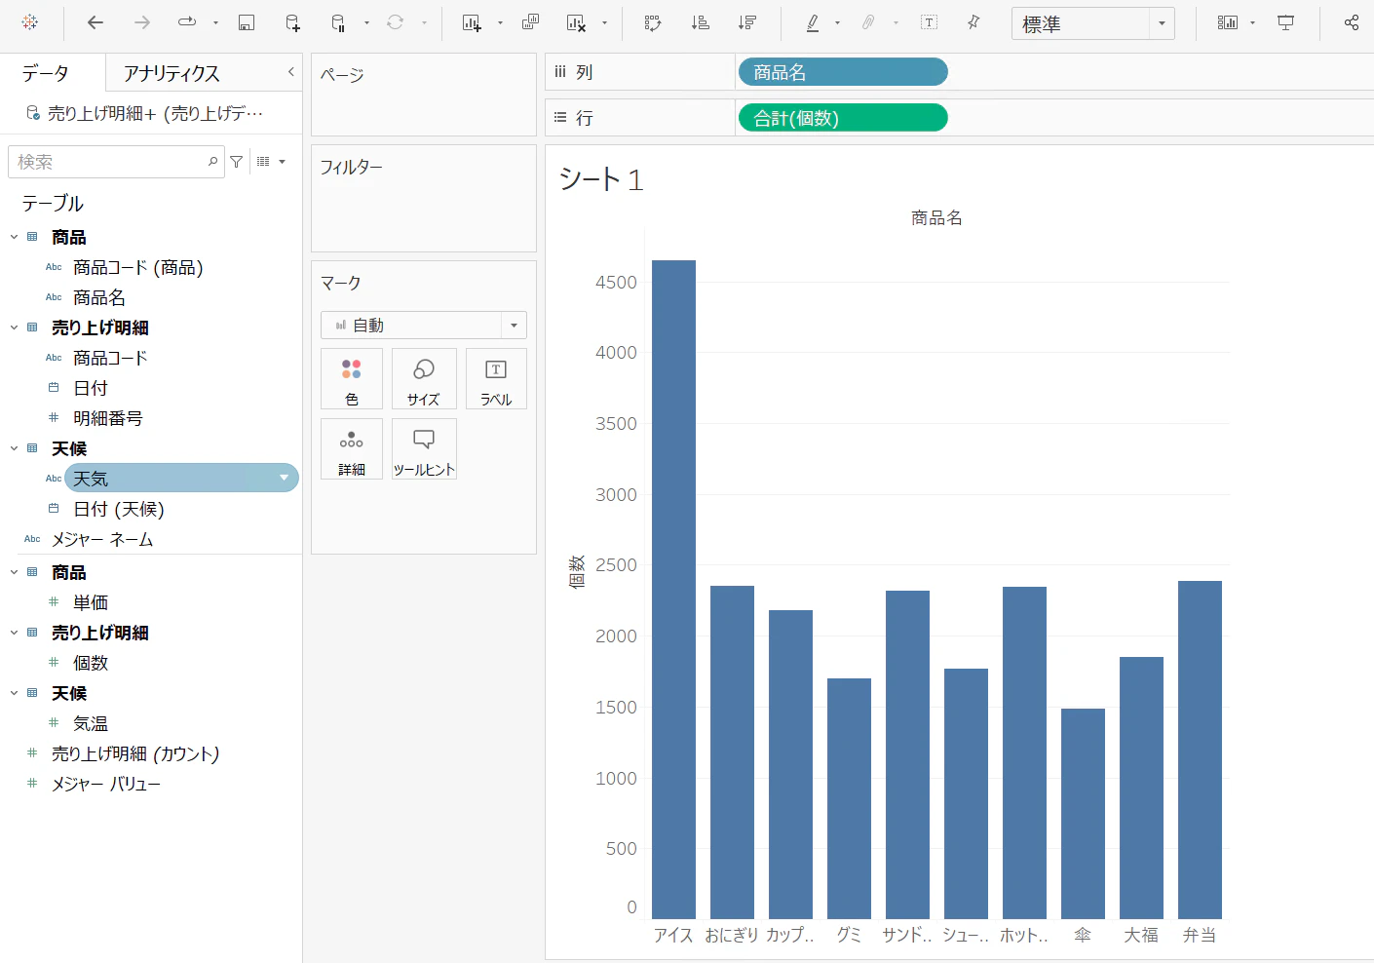Sort bars descending with the toolbar icon
Viewport: 1374px width, 963px height.
tap(746, 22)
